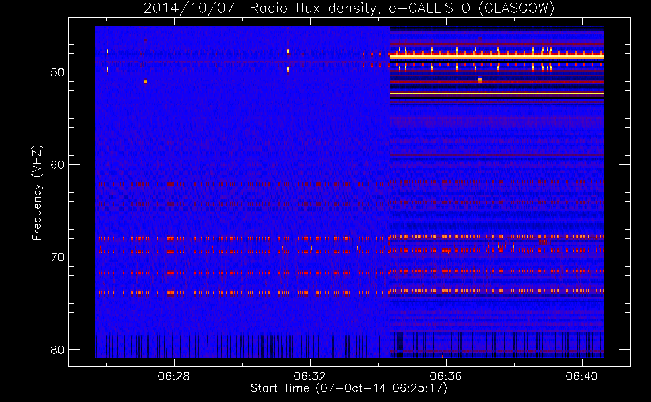Click the 60 frequency tick label
651x402 pixels.
[x=58, y=165]
